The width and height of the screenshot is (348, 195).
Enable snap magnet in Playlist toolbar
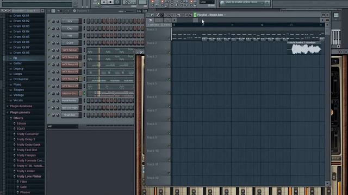(152, 15)
